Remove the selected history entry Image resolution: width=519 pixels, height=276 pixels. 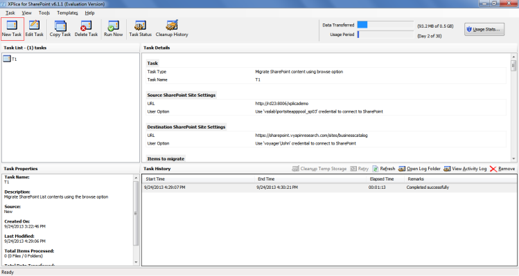pyautogui.click(x=502, y=169)
